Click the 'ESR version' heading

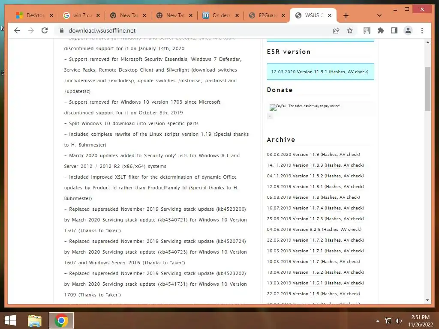coord(289,52)
